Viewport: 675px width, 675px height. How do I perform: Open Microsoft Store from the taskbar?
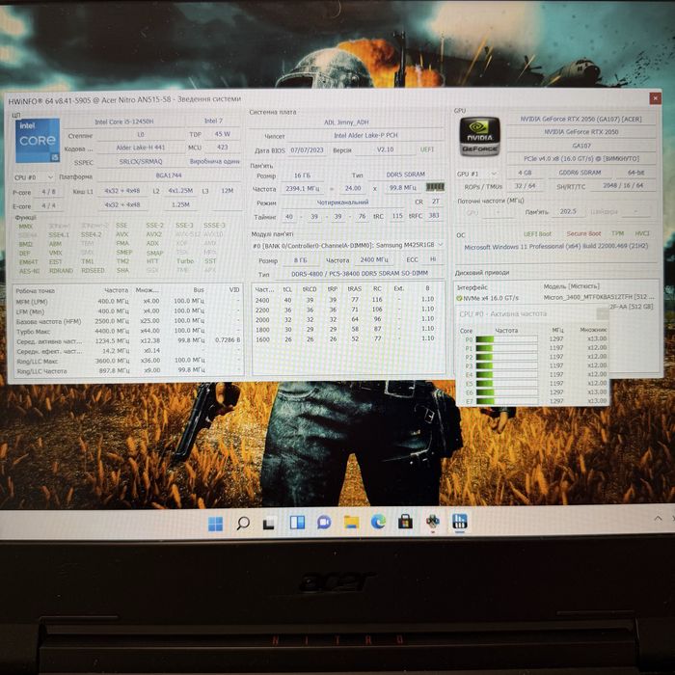(405, 522)
